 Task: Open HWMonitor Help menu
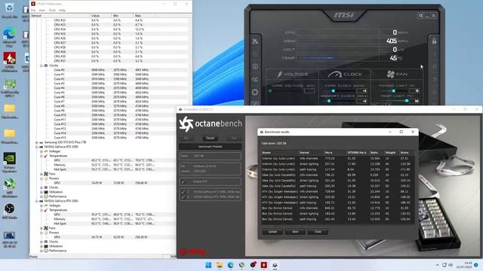(x=62, y=10)
